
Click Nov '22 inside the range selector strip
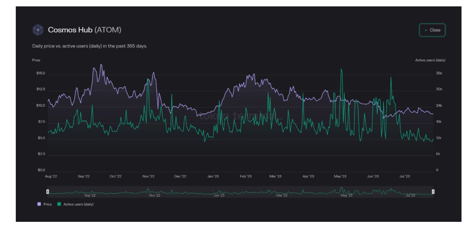[x=155, y=196]
